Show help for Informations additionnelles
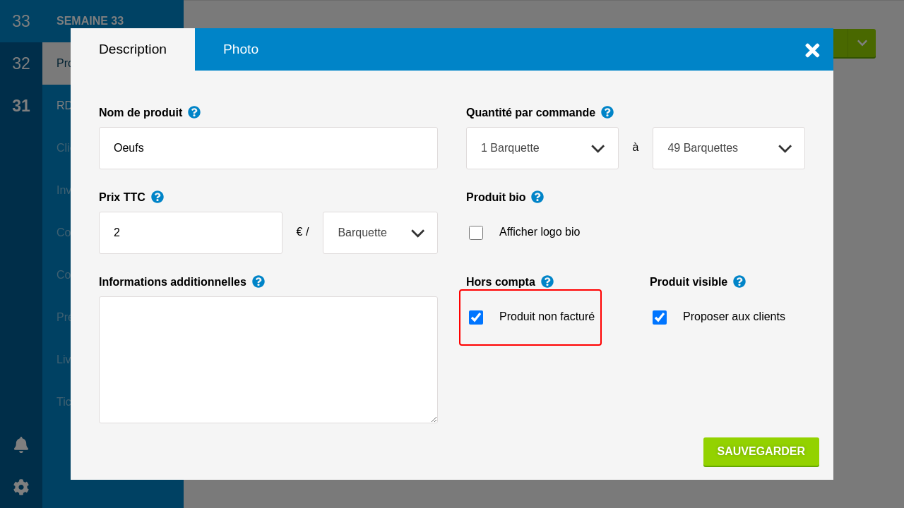The height and width of the screenshot is (508, 904). (x=258, y=282)
